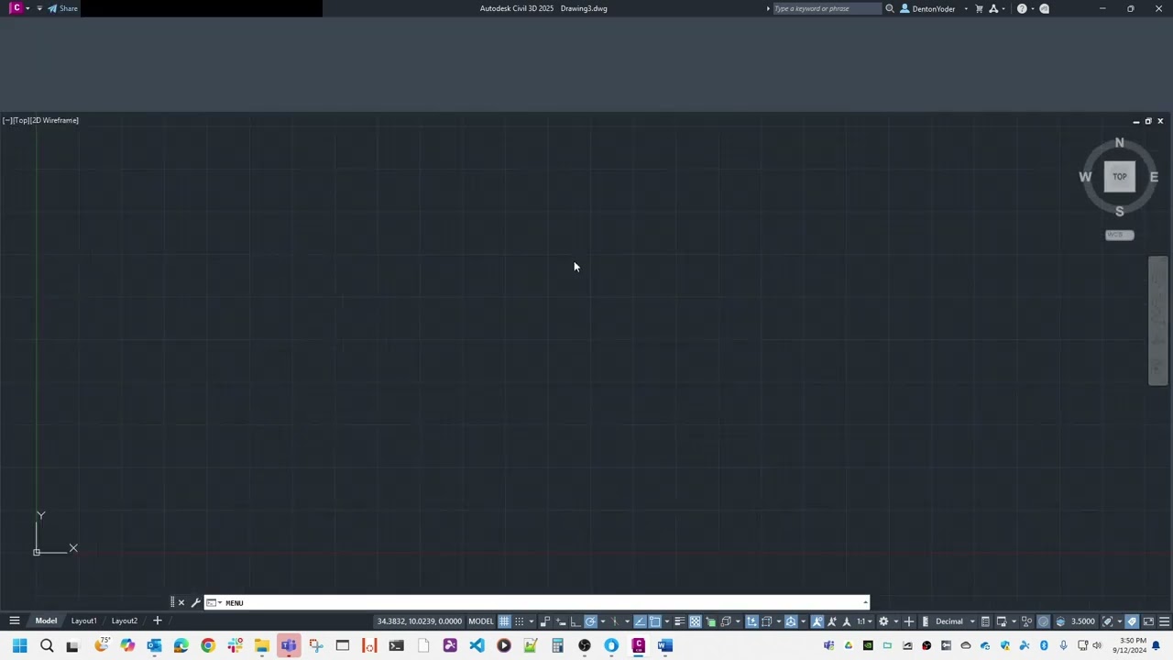Expand the Help dropdown arrow
The height and width of the screenshot is (660, 1173).
point(1032,8)
